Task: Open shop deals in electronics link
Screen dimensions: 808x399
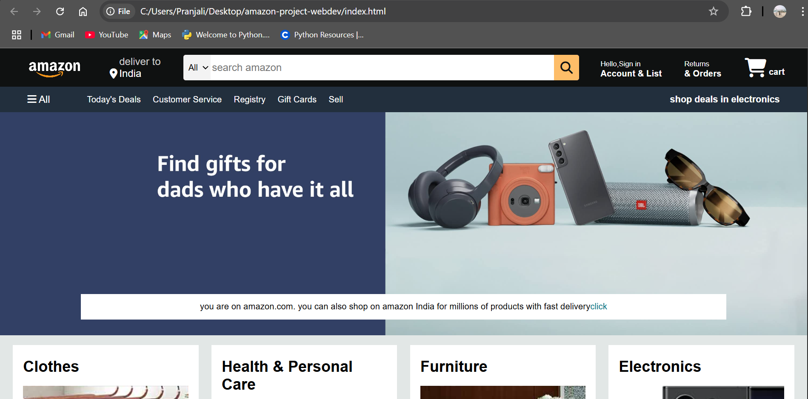Action: 725,99
